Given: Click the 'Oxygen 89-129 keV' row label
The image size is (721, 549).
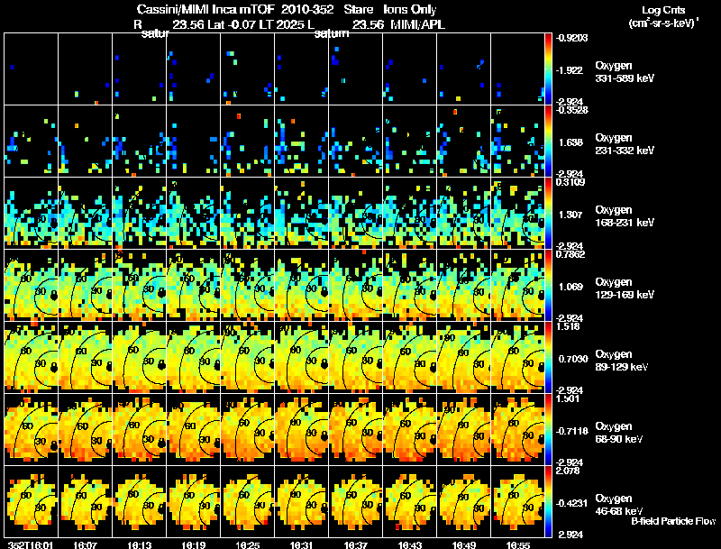Looking at the screenshot, I should [622, 361].
